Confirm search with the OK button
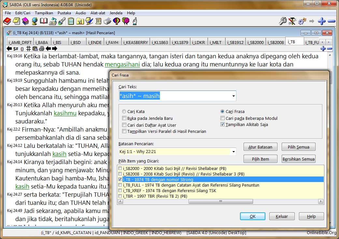This screenshot has width=339, height=239. (252, 216)
